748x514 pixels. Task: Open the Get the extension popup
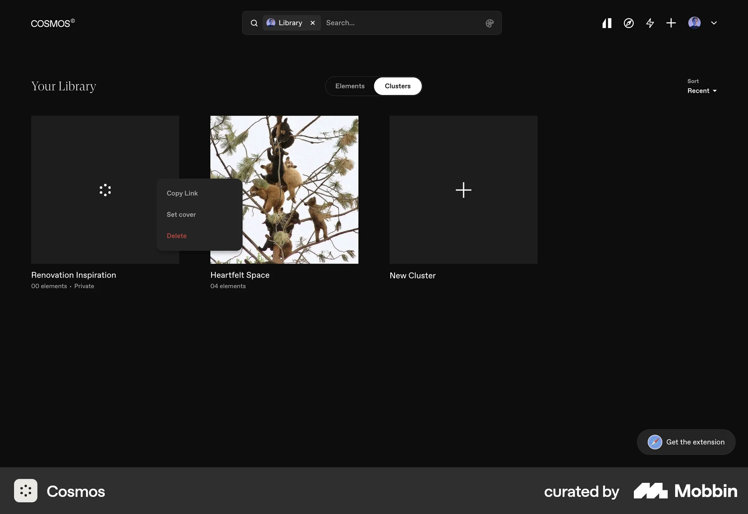tap(686, 442)
